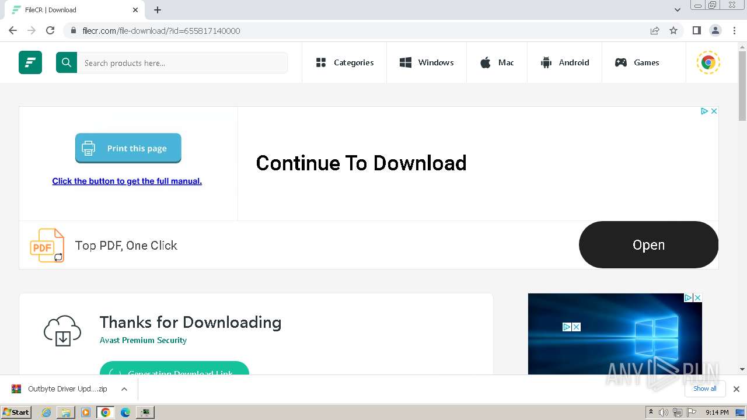Image resolution: width=747 pixels, height=420 pixels.
Task: Go back to previous page
Action: 13,30
